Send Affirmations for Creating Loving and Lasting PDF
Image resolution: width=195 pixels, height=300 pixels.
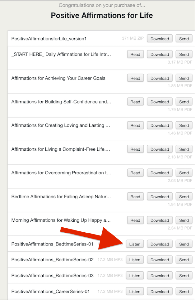[184, 125]
